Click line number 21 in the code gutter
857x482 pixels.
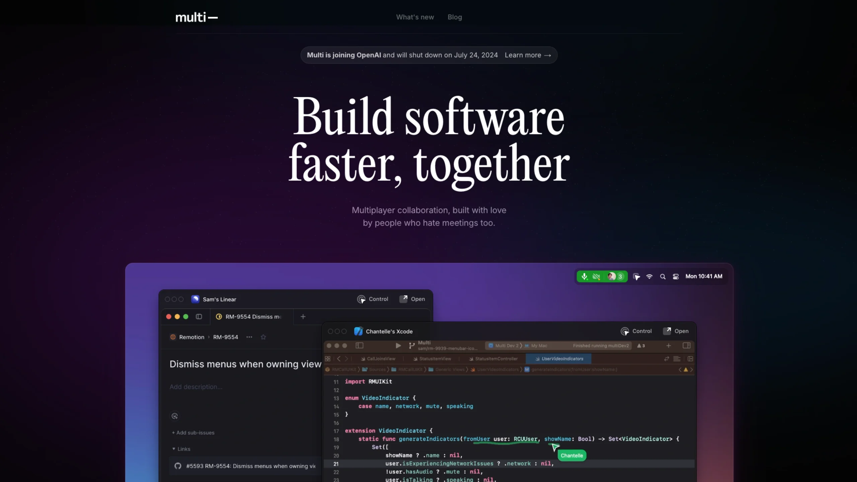point(336,464)
